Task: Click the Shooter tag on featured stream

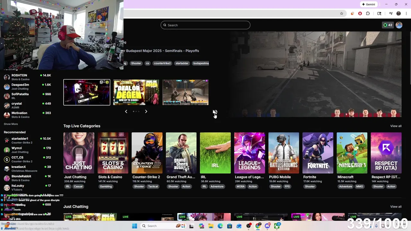Action: (x=136, y=63)
